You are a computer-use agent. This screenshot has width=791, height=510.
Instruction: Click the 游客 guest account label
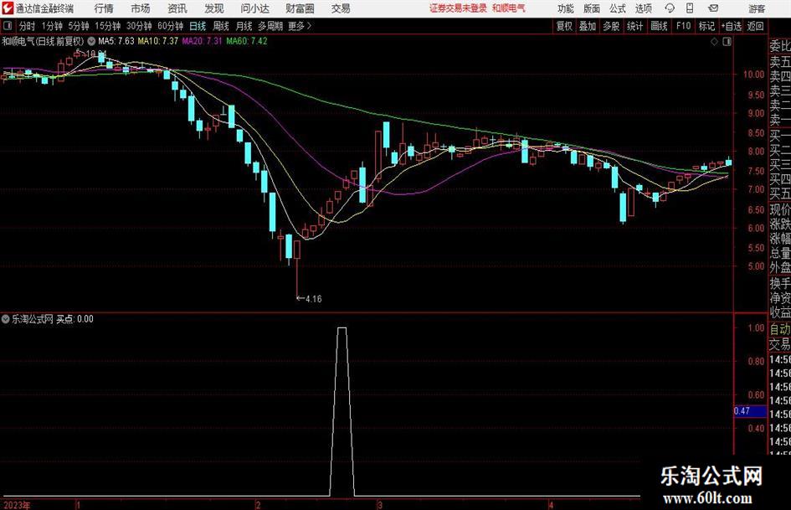point(757,8)
